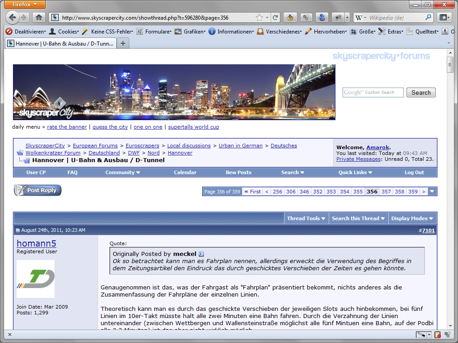Open the Formulare dropdown menu
Image resolution: width=458 pixels, height=343 pixels.
[x=154, y=31]
